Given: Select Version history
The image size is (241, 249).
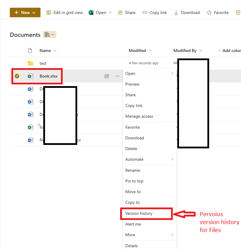Looking at the screenshot, I should 150,213.
